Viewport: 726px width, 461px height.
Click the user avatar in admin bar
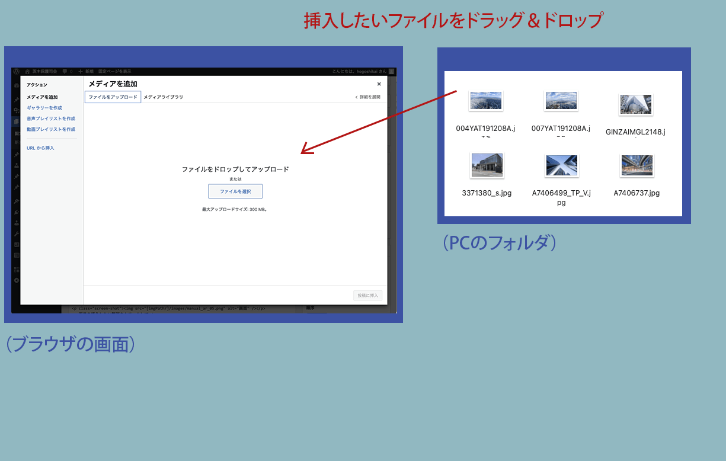coord(391,71)
